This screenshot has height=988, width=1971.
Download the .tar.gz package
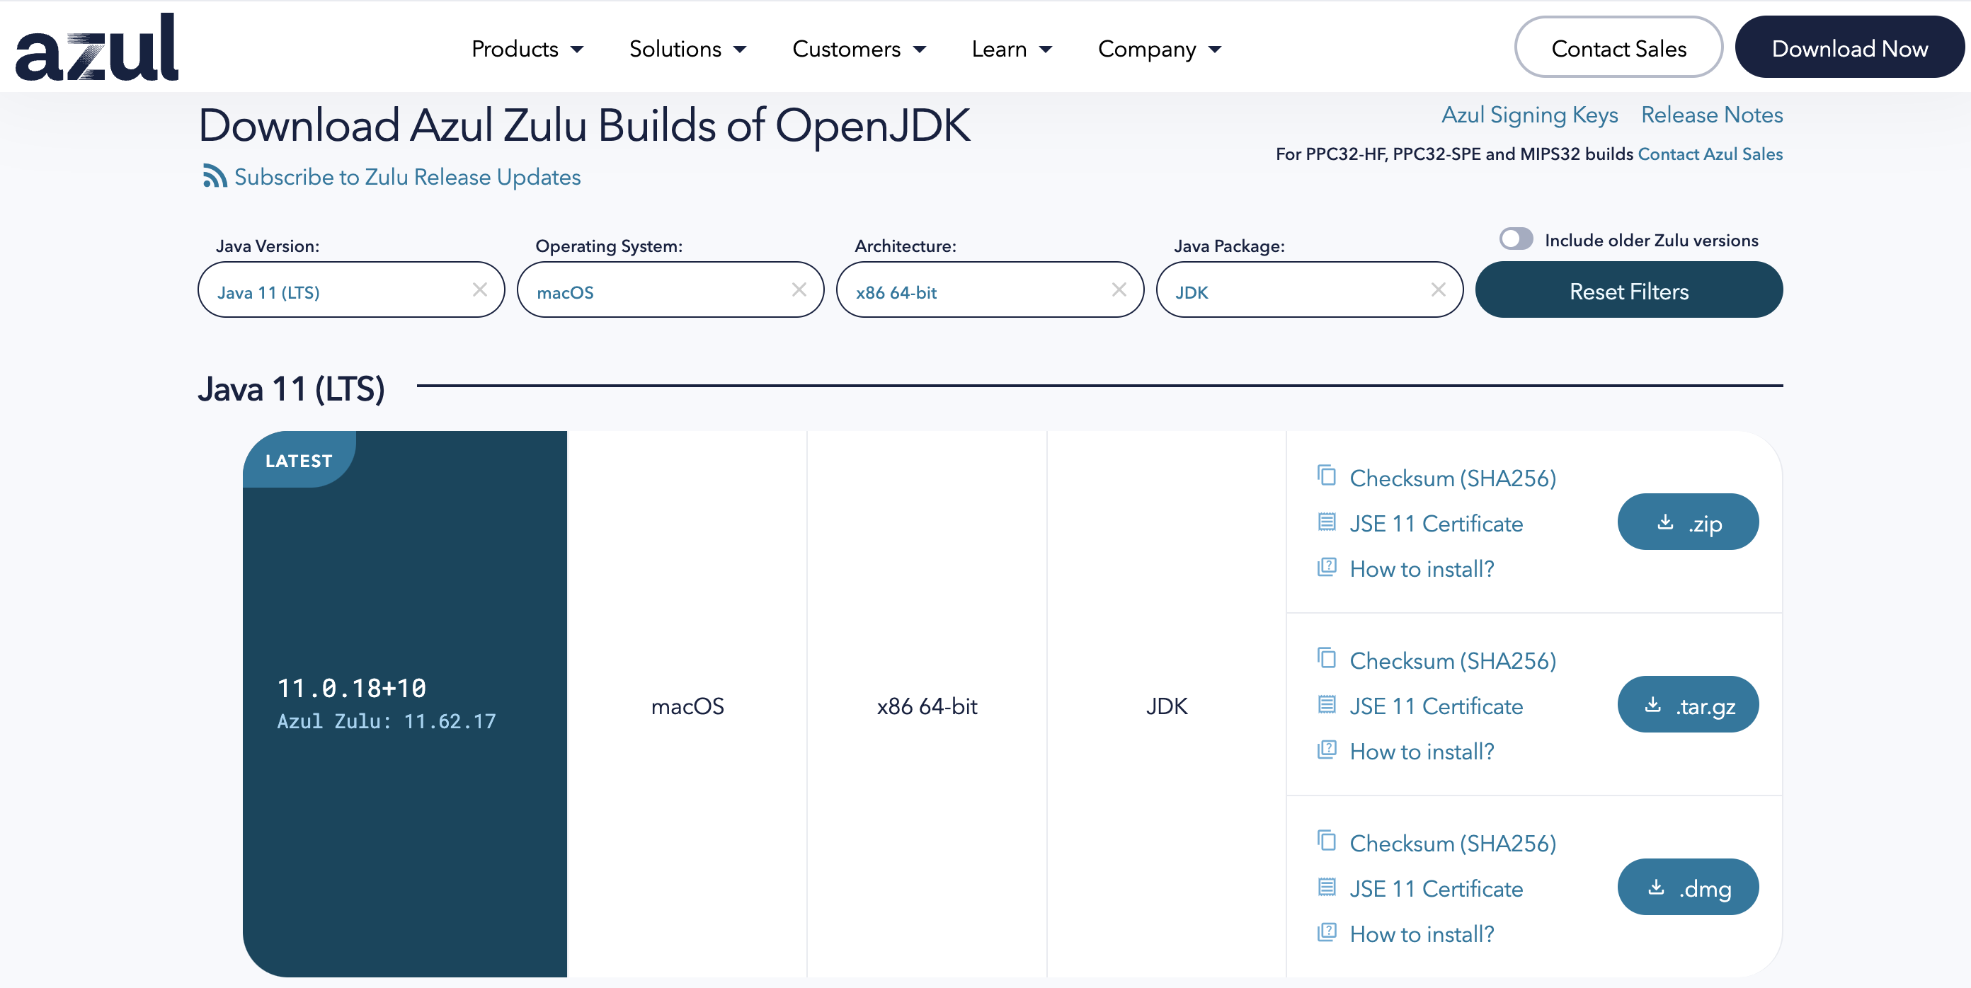[x=1687, y=705]
